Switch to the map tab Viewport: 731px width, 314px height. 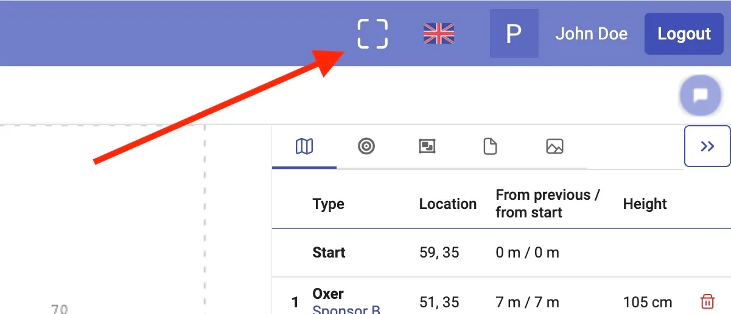[x=304, y=146]
